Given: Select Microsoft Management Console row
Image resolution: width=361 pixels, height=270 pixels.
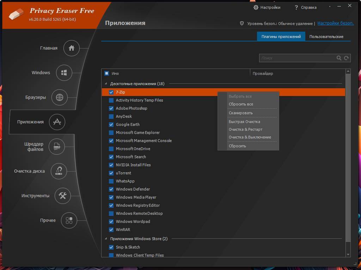Looking at the screenshot, I should 223,141.
